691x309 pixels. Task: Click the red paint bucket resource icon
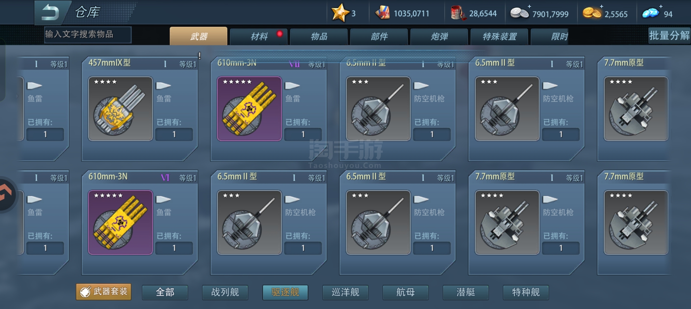(x=458, y=13)
